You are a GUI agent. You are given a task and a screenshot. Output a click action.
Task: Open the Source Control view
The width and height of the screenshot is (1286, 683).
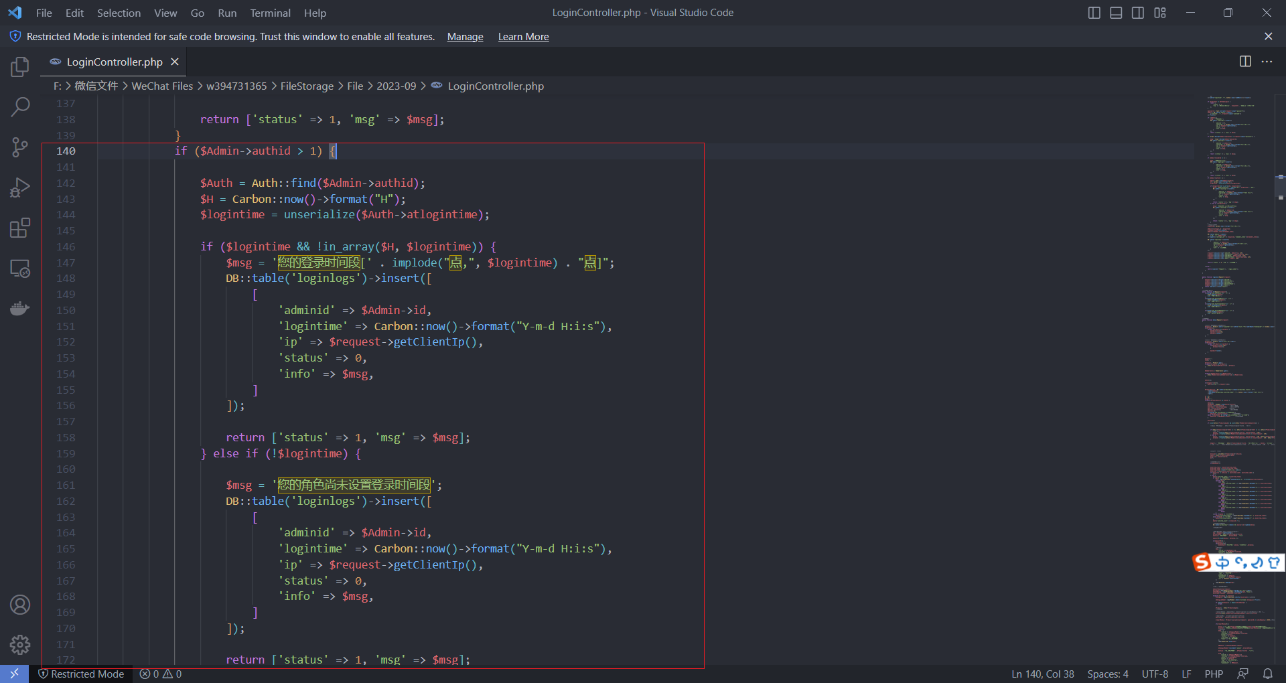[20, 147]
